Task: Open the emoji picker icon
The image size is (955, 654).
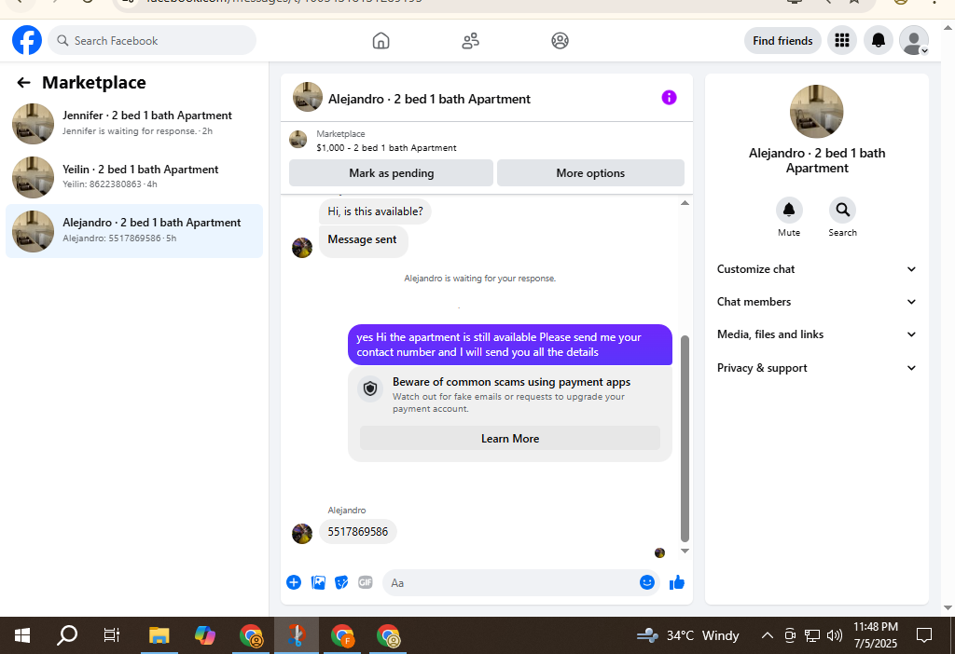Action: pyautogui.click(x=647, y=583)
